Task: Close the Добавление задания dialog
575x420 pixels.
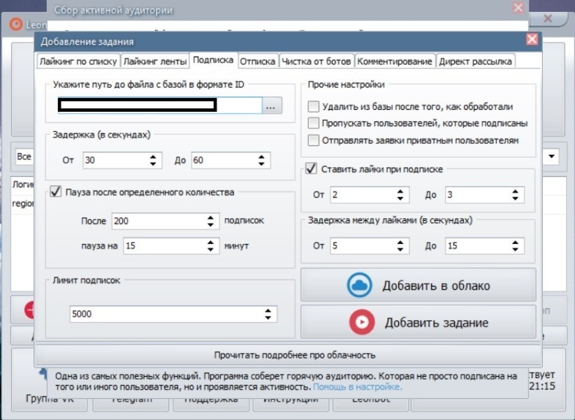Action: pyautogui.click(x=532, y=39)
